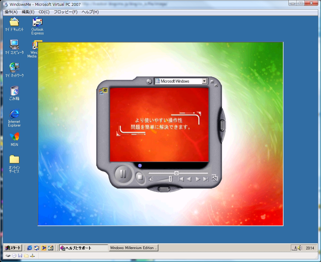Open the ヘルプ(H) menu

(90, 12)
